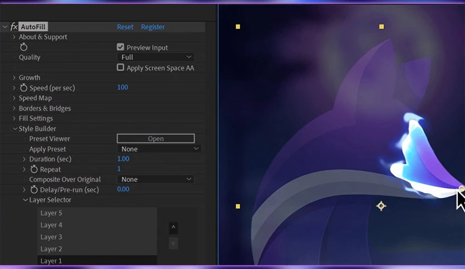Open the Preset Viewer with Open button

[x=156, y=138]
